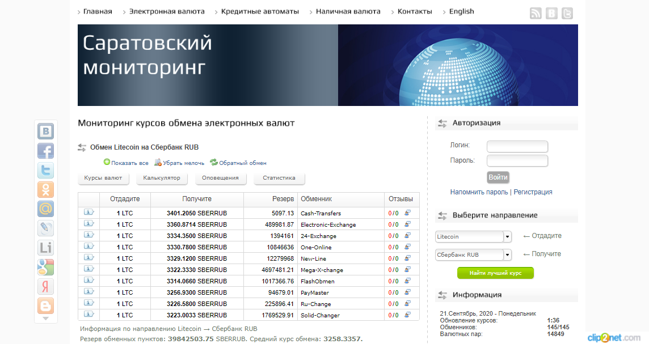The width and height of the screenshot is (649, 344).
Task: Open Cash-Transfers exchanger link
Action: click(x=321, y=213)
